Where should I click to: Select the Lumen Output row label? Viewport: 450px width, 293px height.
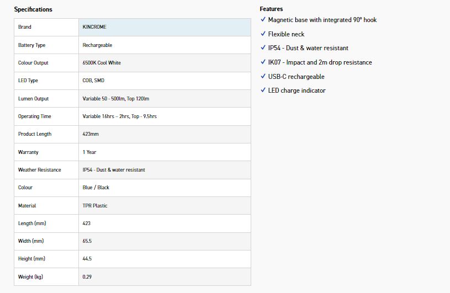(x=33, y=99)
